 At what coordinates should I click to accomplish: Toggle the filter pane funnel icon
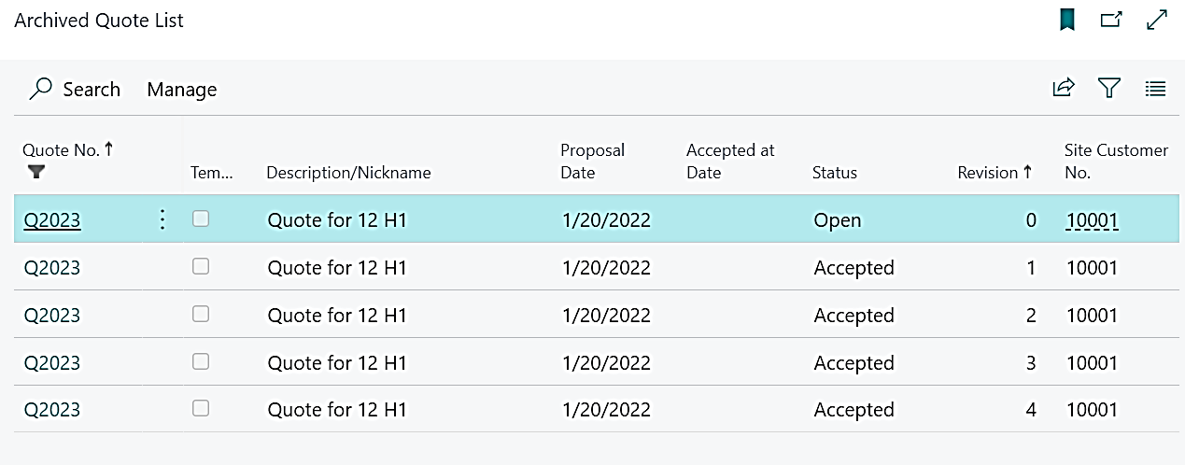1109,89
